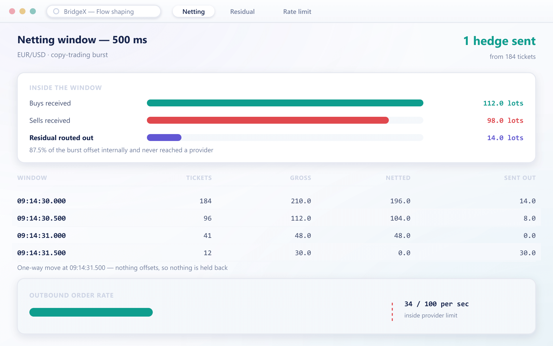Click the 8.0 sent out cell
The image size is (553, 346).
[529, 218]
